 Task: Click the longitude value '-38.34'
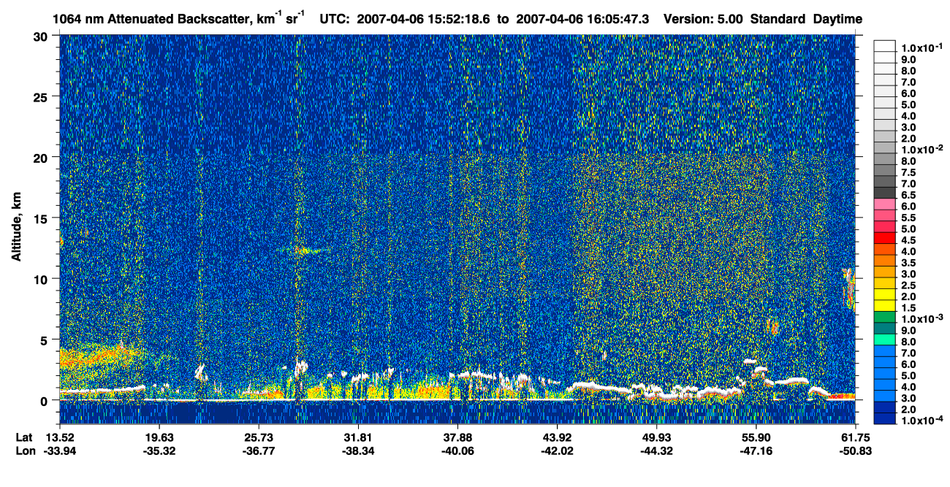coord(358,450)
